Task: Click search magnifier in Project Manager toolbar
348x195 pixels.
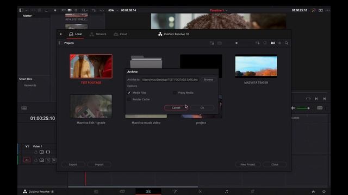Action: click(287, 43)
